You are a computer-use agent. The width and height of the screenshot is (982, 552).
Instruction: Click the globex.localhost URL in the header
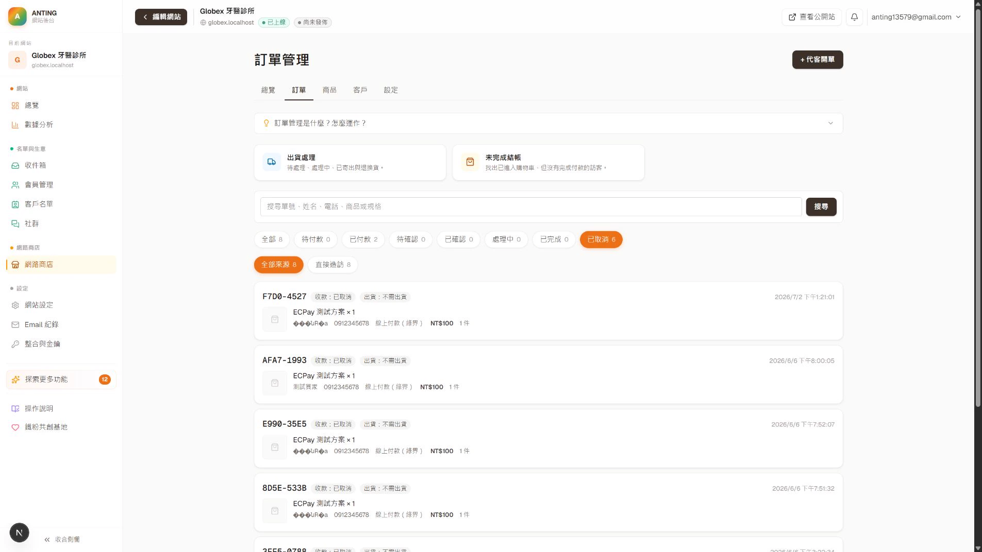pos(227,23)
